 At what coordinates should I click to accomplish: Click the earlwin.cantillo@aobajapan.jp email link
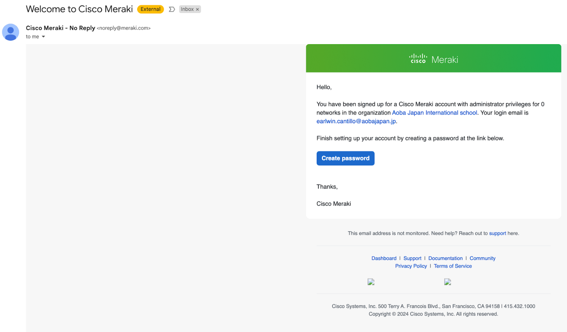356,121
